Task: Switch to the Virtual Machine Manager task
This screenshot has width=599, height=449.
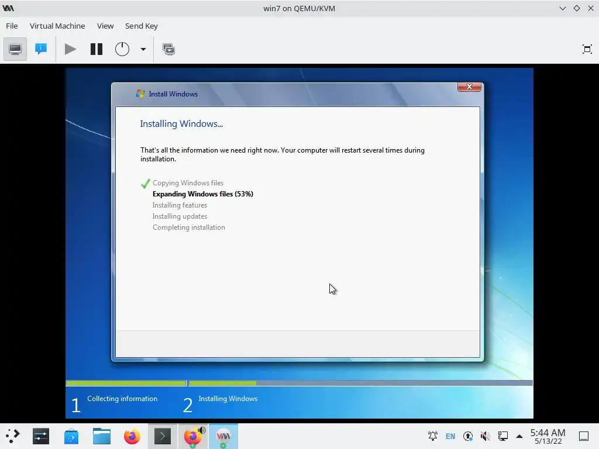Action: pos(223,436)
